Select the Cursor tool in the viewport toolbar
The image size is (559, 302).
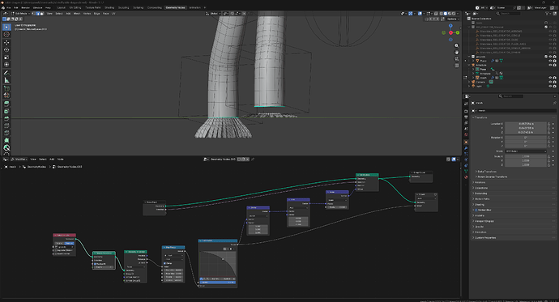pyautogui.click(x=6, y=34)
